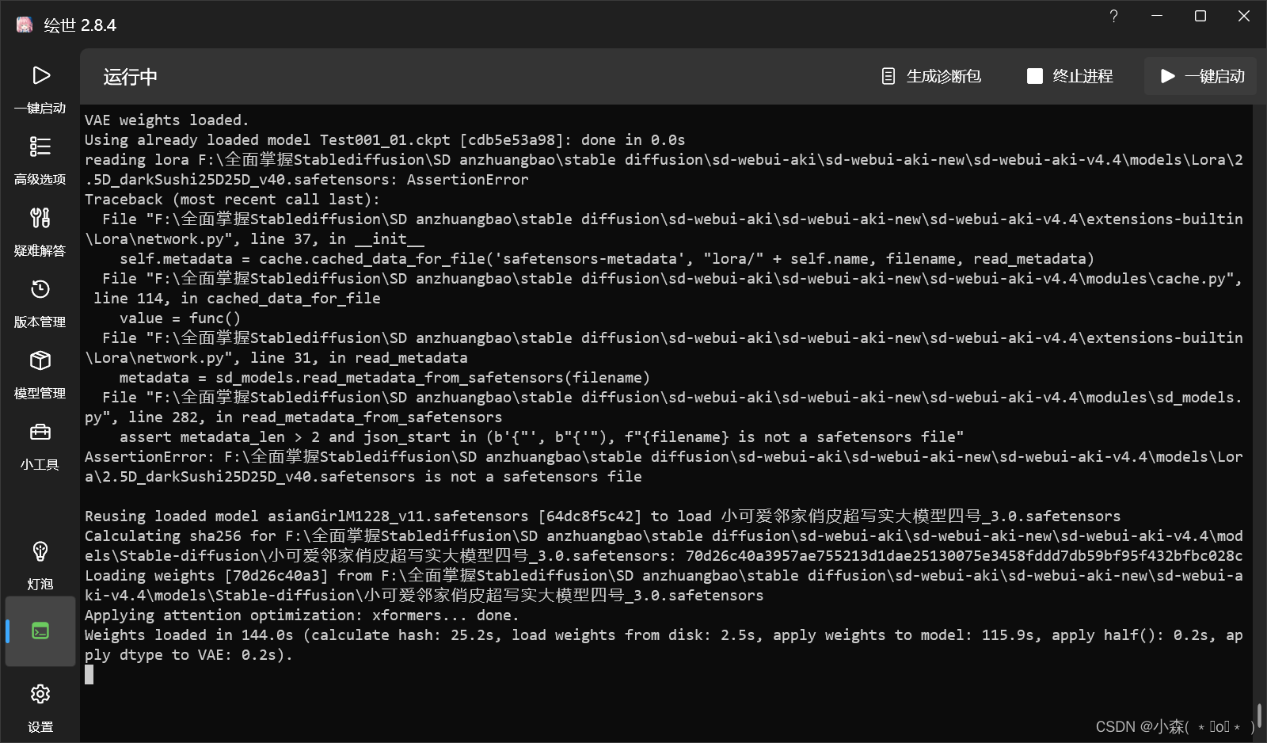Click 'Applying attention optimization' line
1267x743 pixels.
pyautogui.click(x=302, y=615)
